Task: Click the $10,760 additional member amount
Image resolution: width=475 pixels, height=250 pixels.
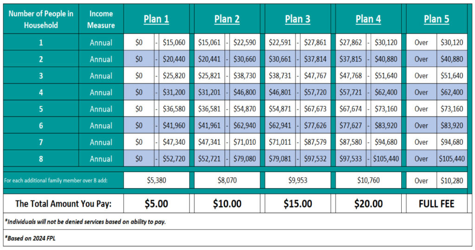Action: click(x=368, y=180)
